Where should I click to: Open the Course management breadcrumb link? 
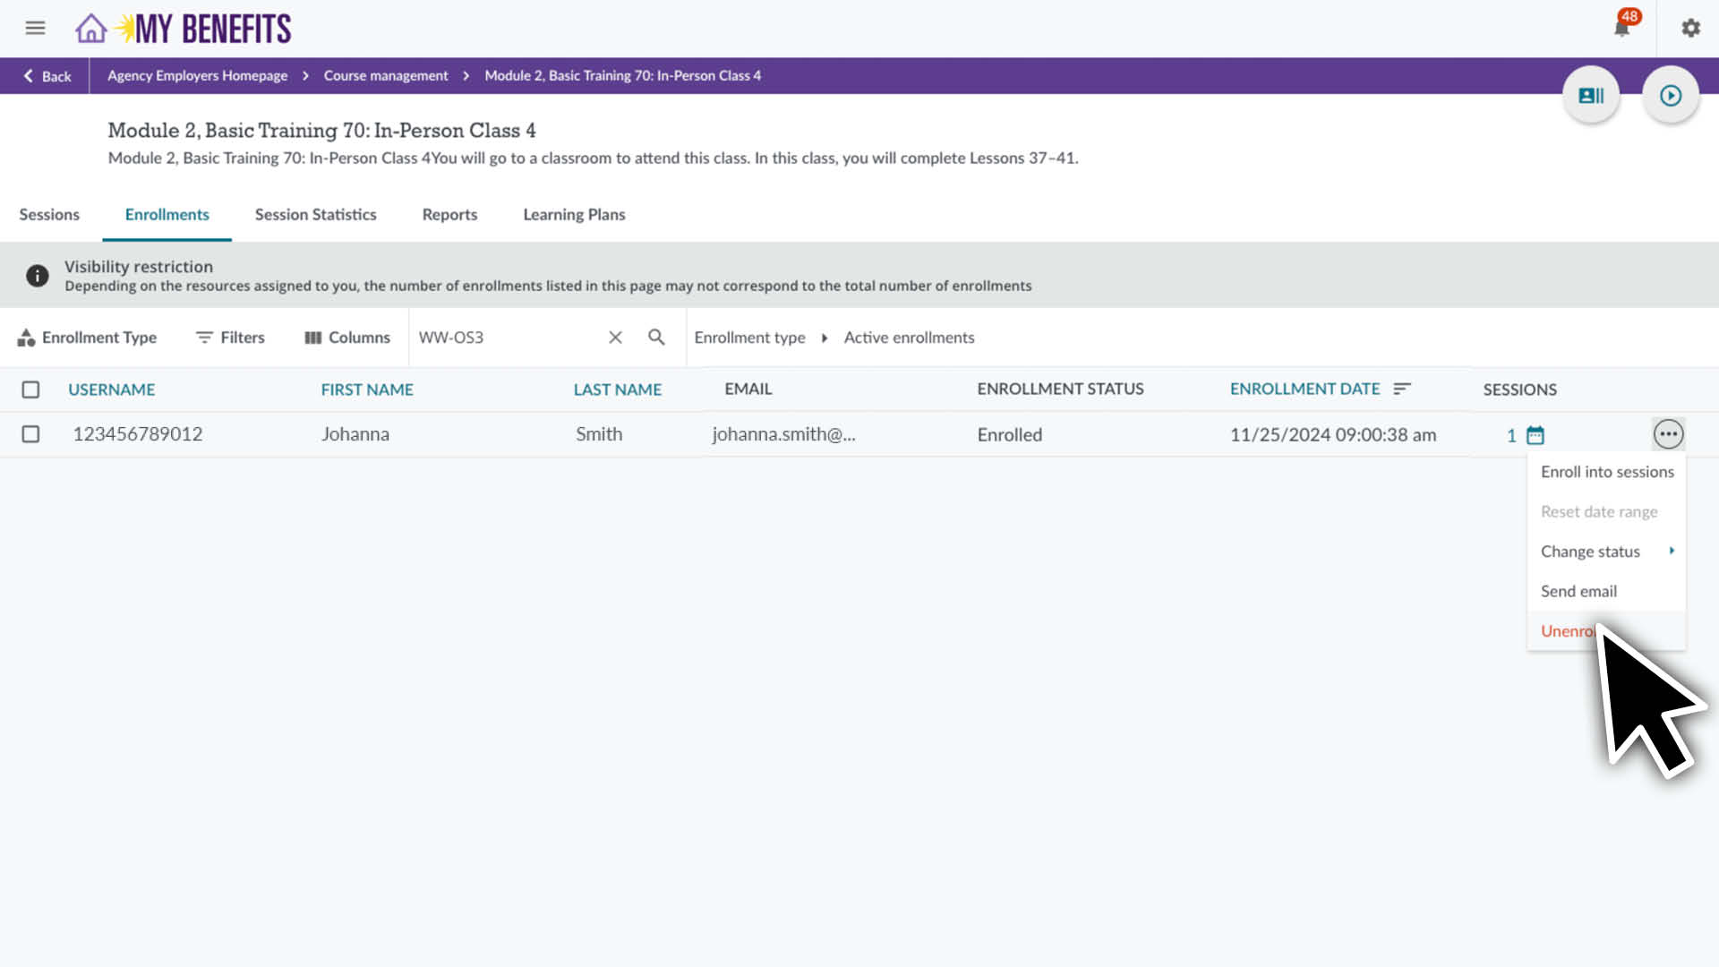click(385, 75)
